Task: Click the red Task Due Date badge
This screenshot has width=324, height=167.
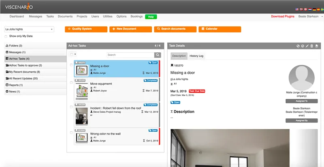Action: coord(197,91)
